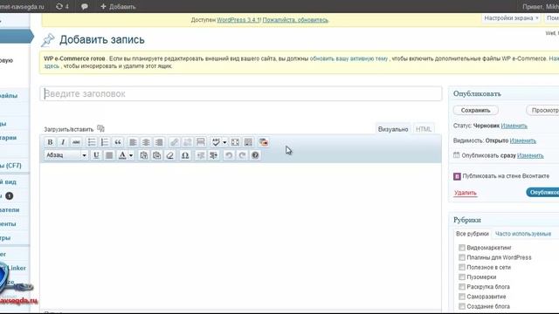
Task: Click the Удалить link
Action: tap(466, 193)
